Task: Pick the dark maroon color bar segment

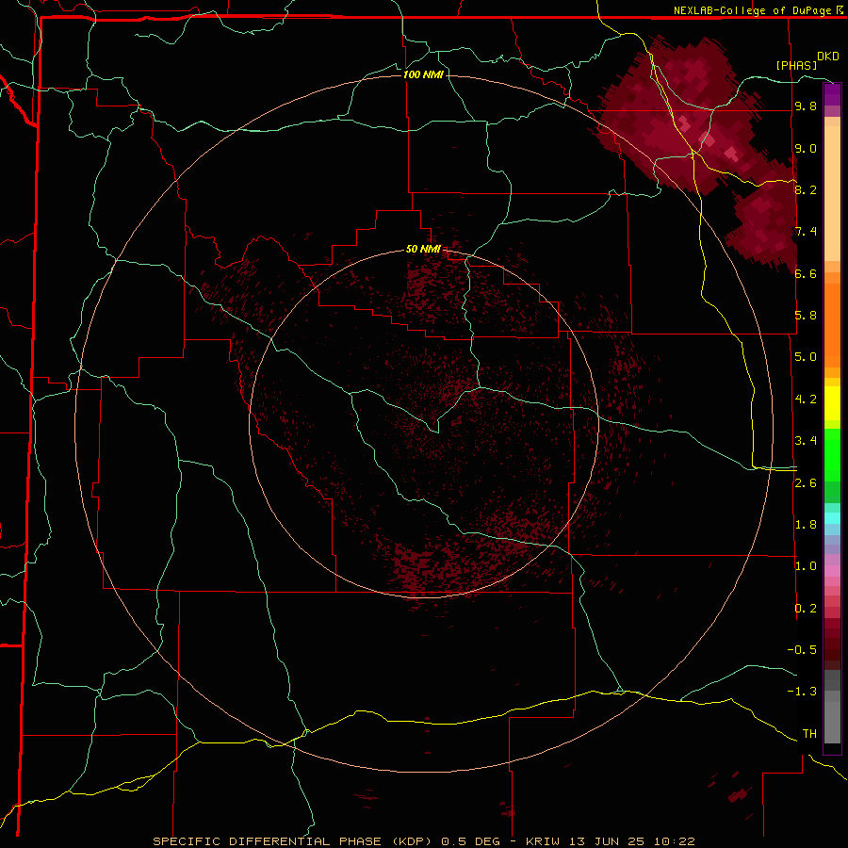Action: point(832,644)
